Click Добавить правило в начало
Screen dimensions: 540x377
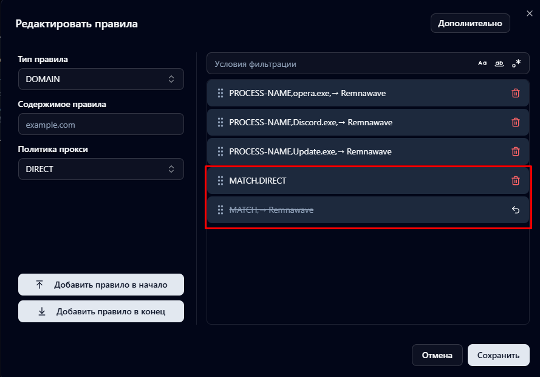click(x=101, y=285)
